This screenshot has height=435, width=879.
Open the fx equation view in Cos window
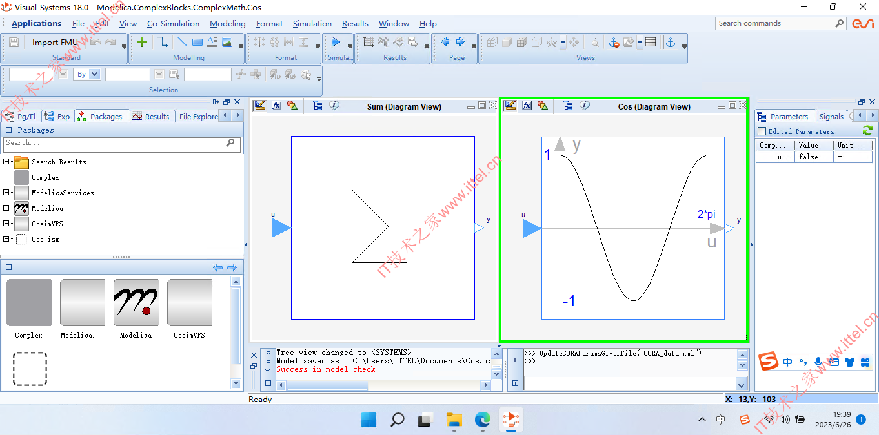(527, 106)
